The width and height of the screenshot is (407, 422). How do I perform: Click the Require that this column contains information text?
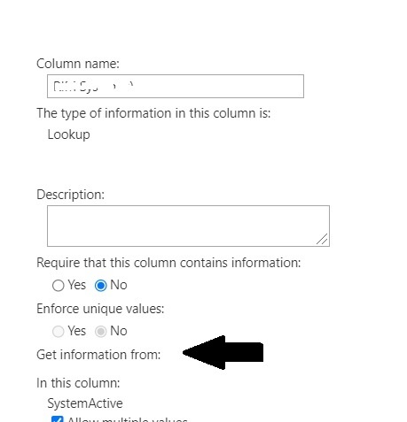click(168, 263)
